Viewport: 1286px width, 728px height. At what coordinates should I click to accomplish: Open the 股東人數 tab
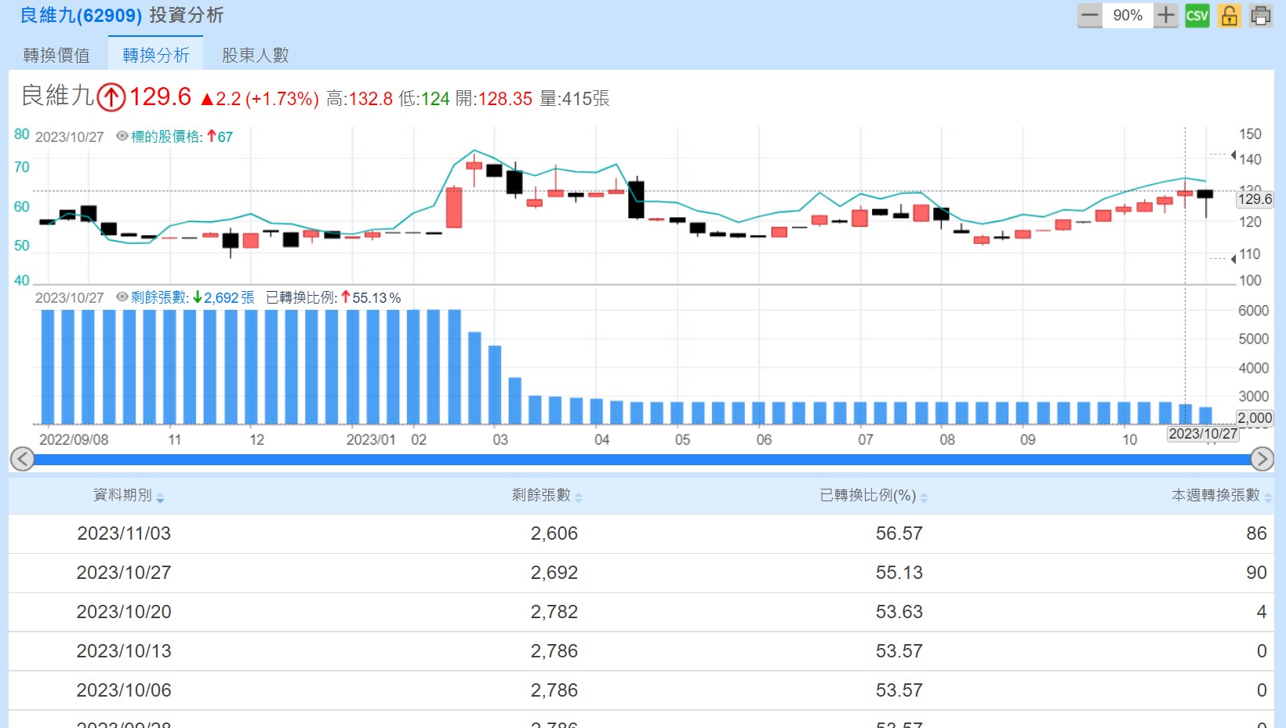(x=256, y=55)
